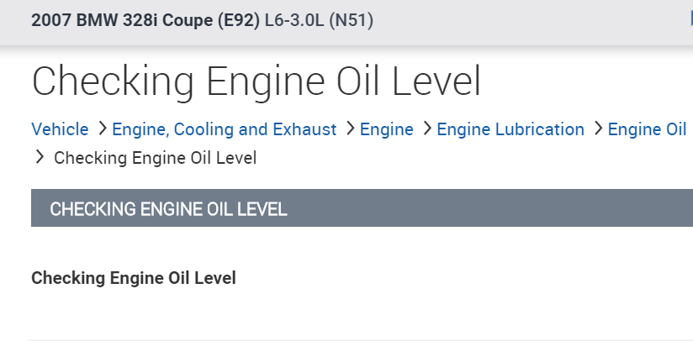Viewport: 693px width, 341px height.
Task: Click the chevron before the Engine Oil link
Action: pos(597,129)
